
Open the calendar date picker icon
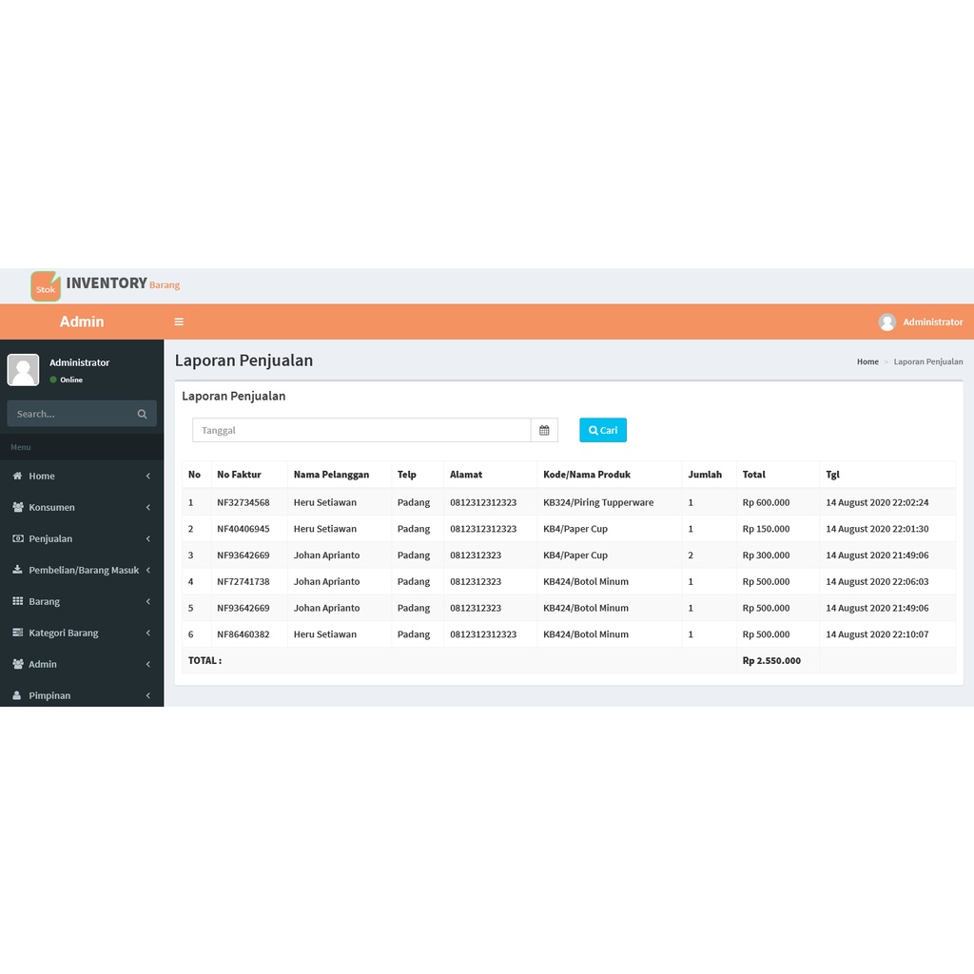[x=544, y=430]
